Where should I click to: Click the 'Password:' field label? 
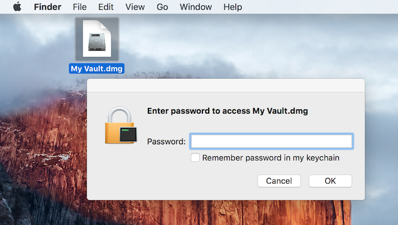coord(166,141)
